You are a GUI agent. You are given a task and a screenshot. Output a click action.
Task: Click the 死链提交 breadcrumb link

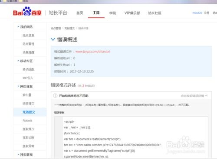pos(69,28)
